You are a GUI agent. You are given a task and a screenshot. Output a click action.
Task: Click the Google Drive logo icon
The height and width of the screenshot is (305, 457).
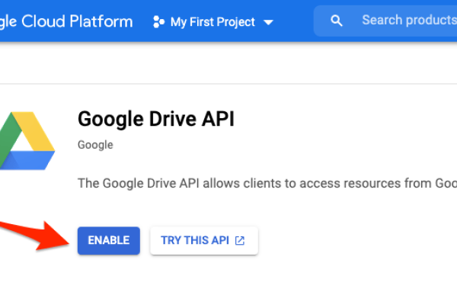[27, 140]
